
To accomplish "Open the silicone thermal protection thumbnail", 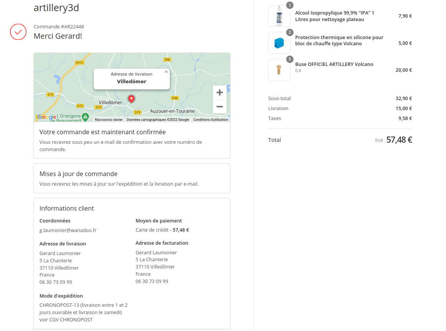I will point(279,43).
